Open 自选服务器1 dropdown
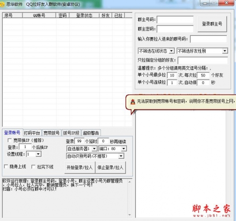Image resolution: width=236 pixels, height=221 pixels. tap(94, 149)
